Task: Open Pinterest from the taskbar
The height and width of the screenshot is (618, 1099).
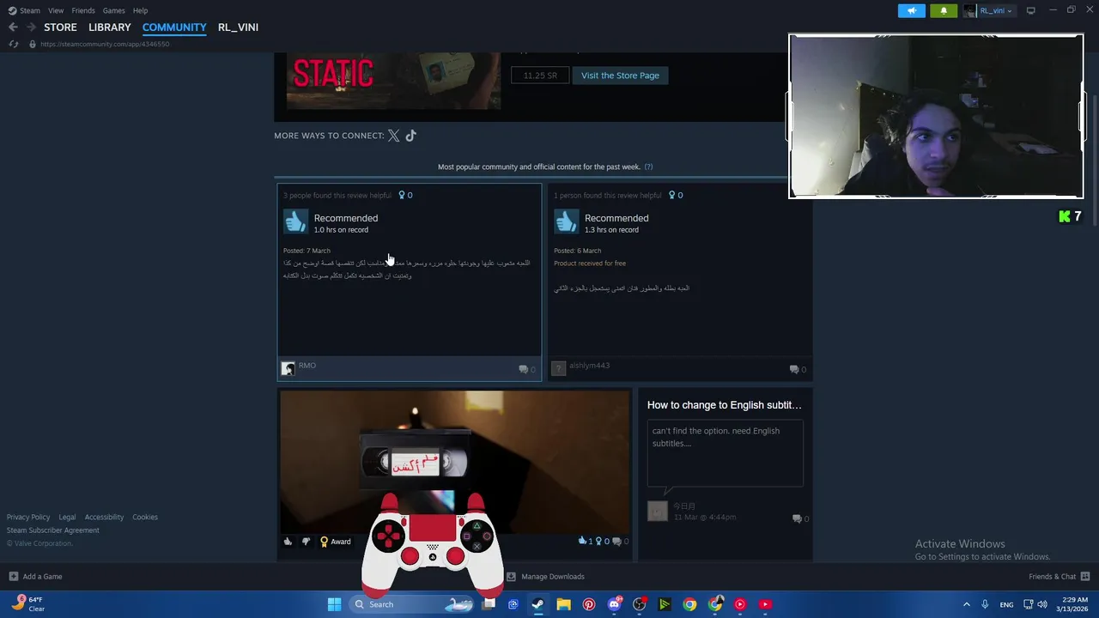Action: pos(589,604)
